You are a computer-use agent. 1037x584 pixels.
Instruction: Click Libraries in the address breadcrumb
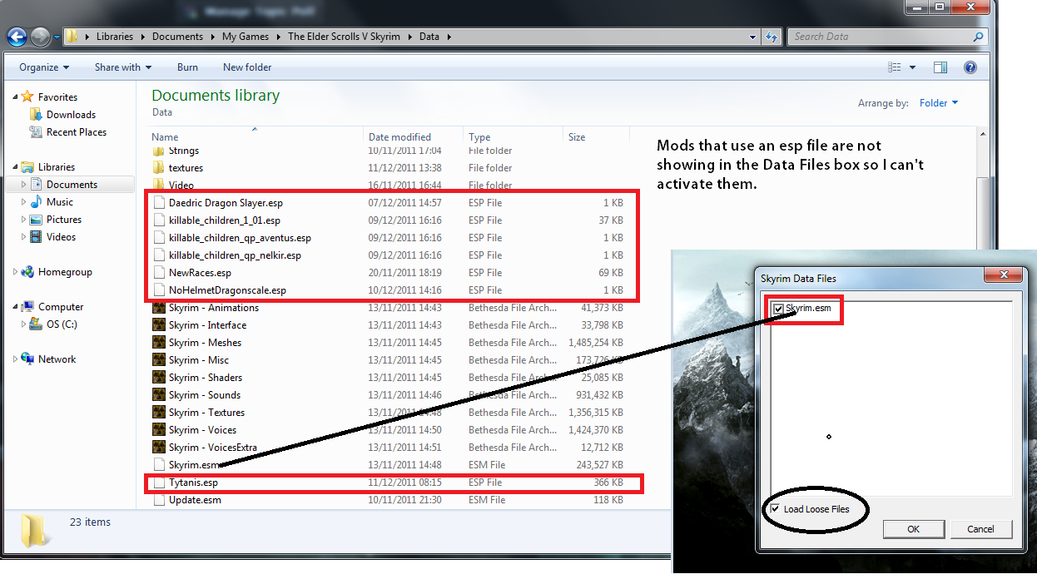tap(114, 37)
